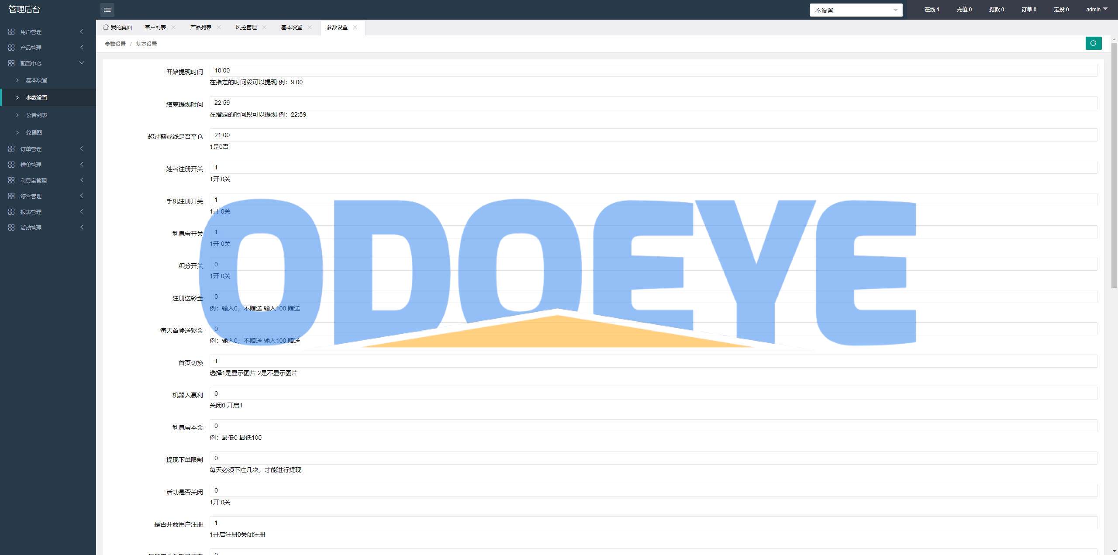This screenshot has height=555, width=1118.
Task: Toggle the sidebar with the hamburger icon
Action: (x=107, y=10)
